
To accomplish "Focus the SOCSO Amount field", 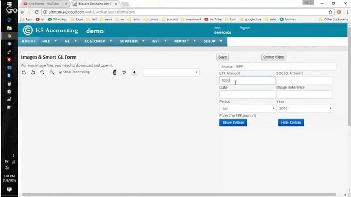I will point(305,80).
